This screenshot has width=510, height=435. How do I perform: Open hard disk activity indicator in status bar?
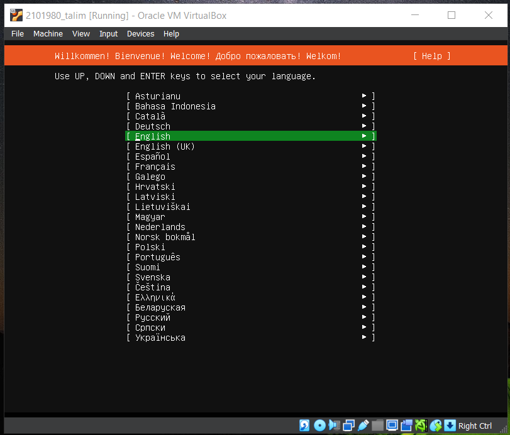304,425
